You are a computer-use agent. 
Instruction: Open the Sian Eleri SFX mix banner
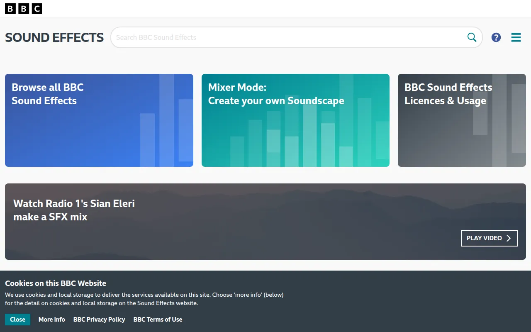[x=265, y=222]
